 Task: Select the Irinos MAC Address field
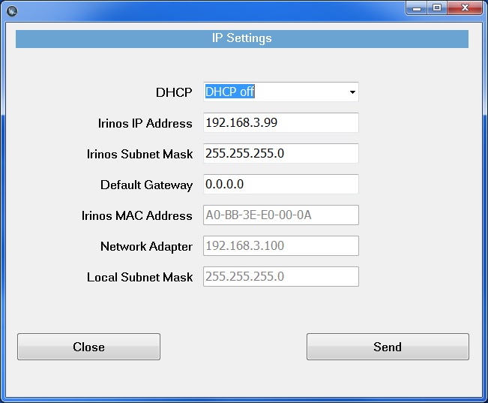point(280,215)
